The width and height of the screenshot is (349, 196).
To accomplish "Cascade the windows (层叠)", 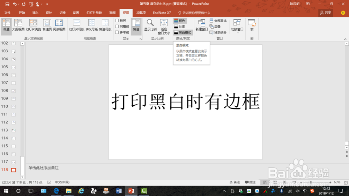I will coord(215,27).
